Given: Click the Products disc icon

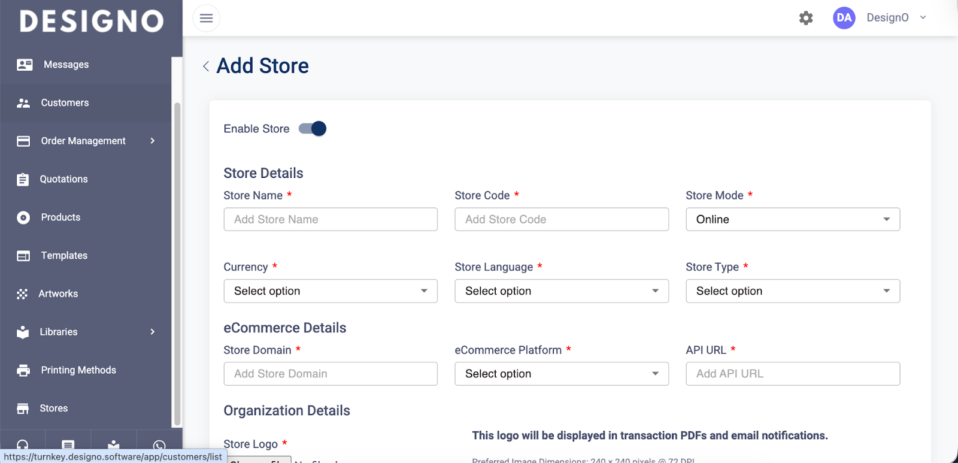Looking at the screenshot, I should click(x=23, y=217).
